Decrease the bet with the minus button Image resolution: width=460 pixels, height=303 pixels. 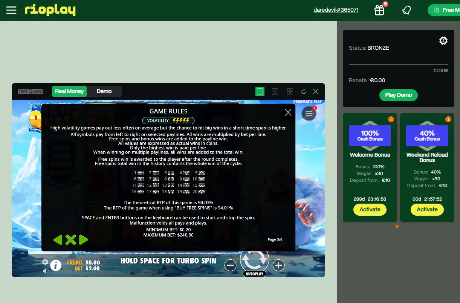click(231, 265)
